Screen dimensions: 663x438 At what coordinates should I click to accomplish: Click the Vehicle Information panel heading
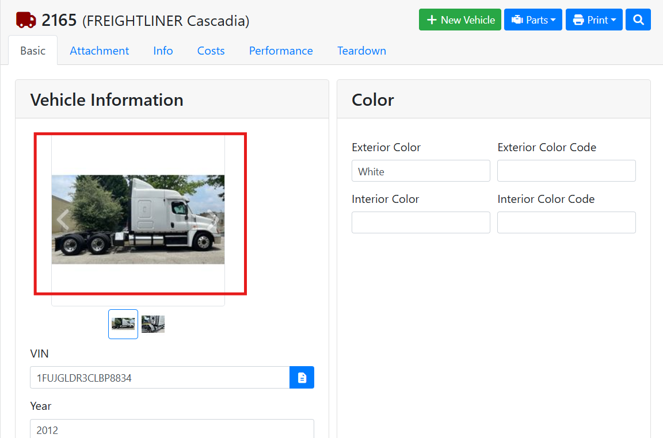pos(106,100)
